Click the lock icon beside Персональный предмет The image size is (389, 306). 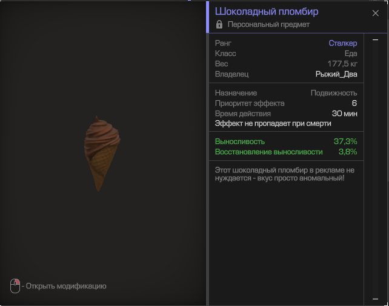[x=219, y=25]
